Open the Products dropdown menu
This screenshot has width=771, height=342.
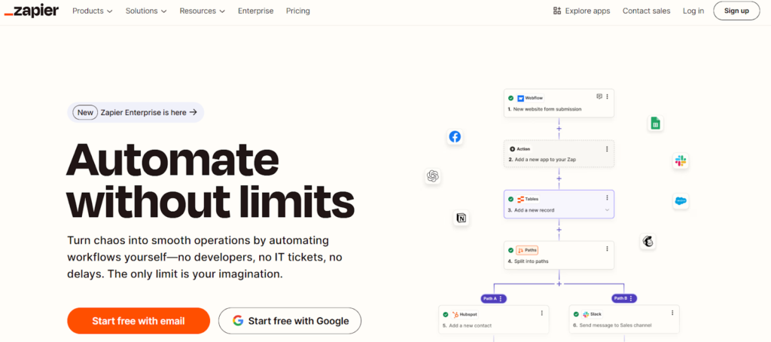pos(93,11)
